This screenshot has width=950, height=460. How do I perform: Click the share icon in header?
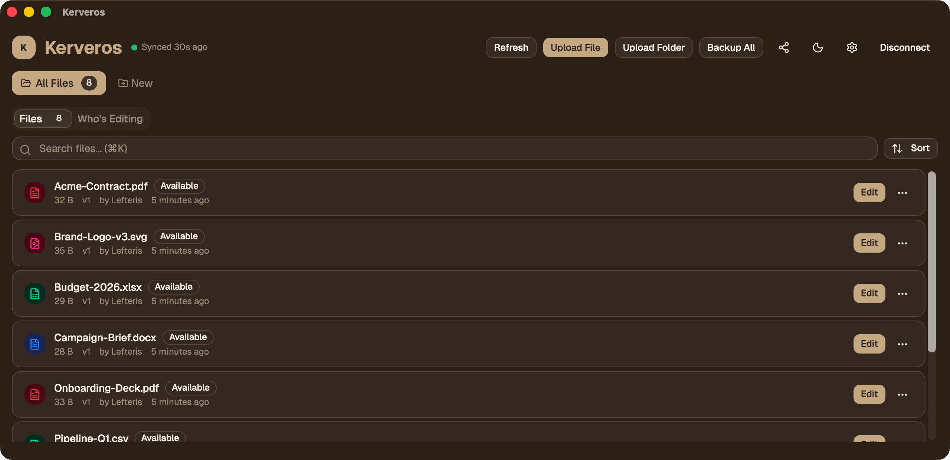click(x=784, y=47)
